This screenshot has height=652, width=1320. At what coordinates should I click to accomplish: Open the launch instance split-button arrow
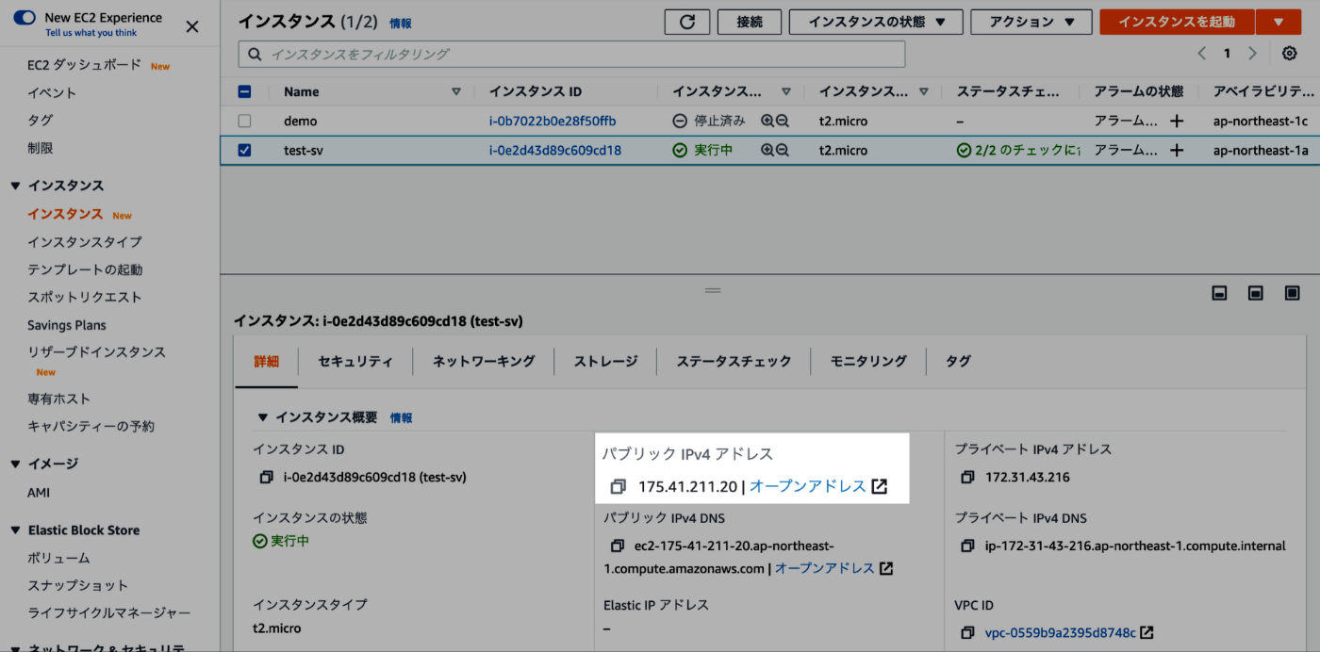[1279, 22]
